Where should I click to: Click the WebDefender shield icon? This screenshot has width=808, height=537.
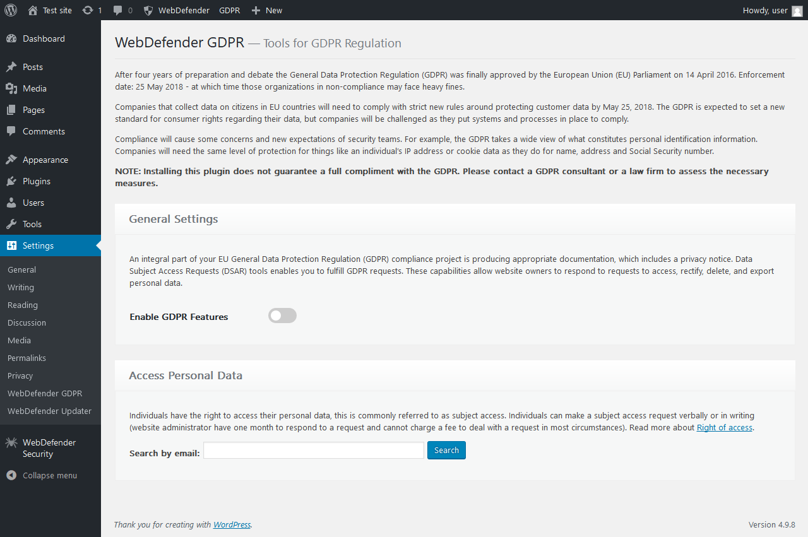[148, 10]
